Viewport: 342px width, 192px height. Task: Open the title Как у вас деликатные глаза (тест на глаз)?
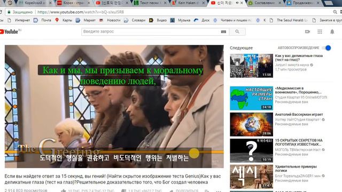pos(299,58)
